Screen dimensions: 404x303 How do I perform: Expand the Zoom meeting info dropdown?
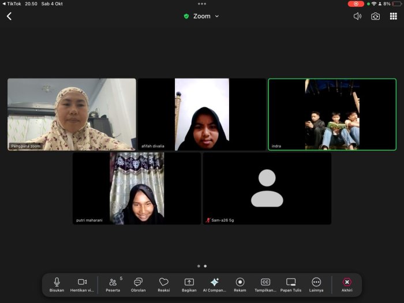[202, 16]
